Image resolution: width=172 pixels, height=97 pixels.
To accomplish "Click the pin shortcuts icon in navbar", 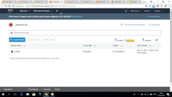I will point(57,11).
